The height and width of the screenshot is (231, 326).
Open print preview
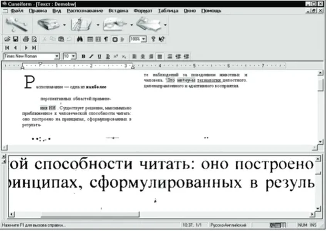(x=34, y=39)
